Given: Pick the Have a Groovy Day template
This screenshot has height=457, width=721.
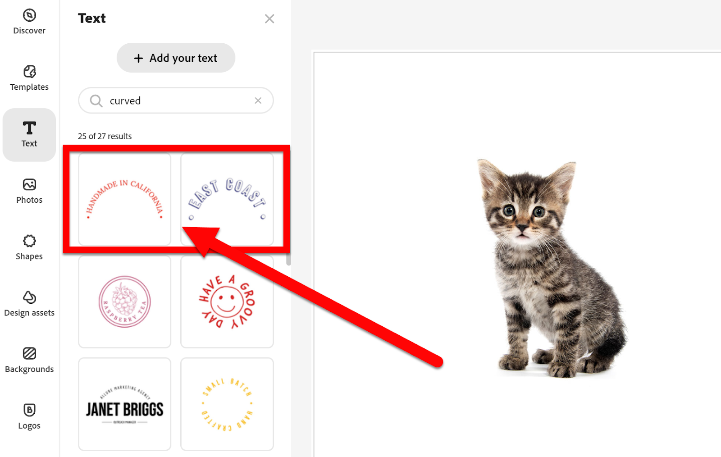Looking at the screenshot, I should (x=227, y=302).
